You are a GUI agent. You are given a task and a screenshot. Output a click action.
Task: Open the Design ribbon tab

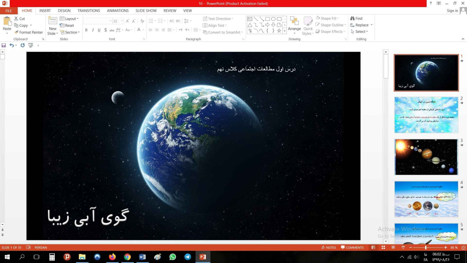pos(64,11)
